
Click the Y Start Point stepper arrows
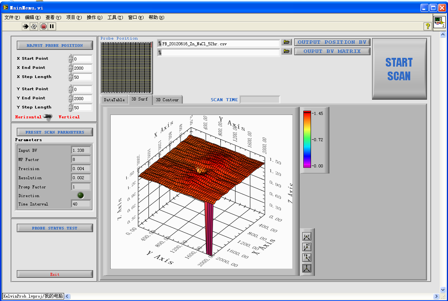pos(70,89)
